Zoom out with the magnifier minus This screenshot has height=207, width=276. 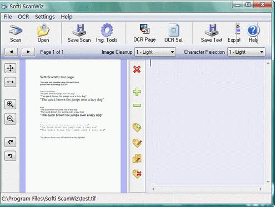[x=11, y=119]
